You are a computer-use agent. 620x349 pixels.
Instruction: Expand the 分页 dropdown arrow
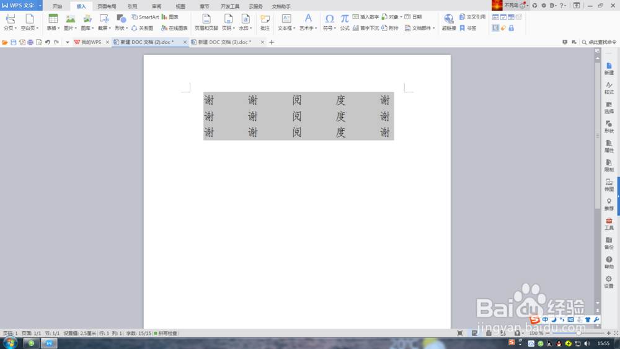15,29
